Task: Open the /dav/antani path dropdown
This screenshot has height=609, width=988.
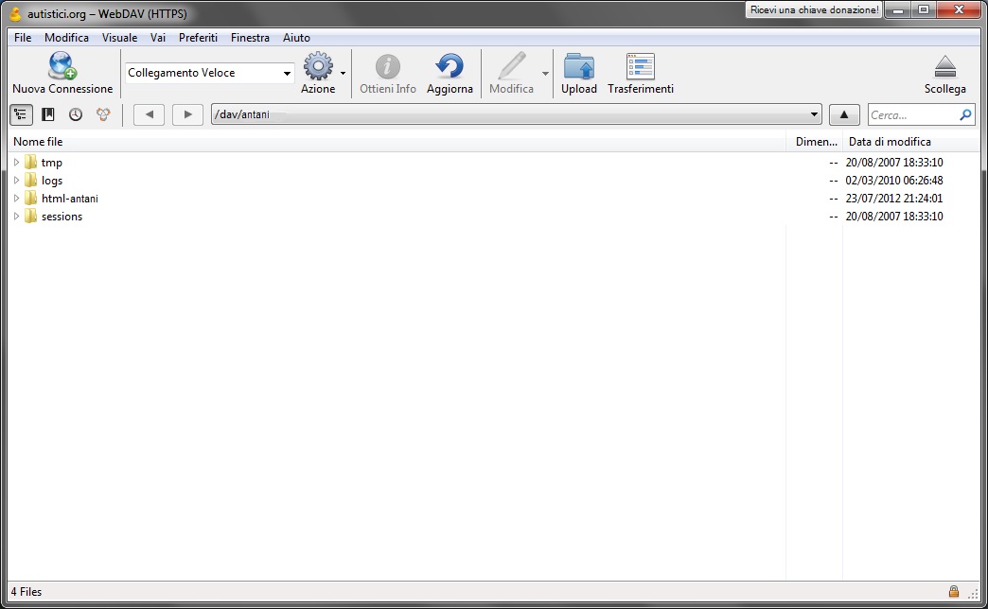Action: coord(815,115)
